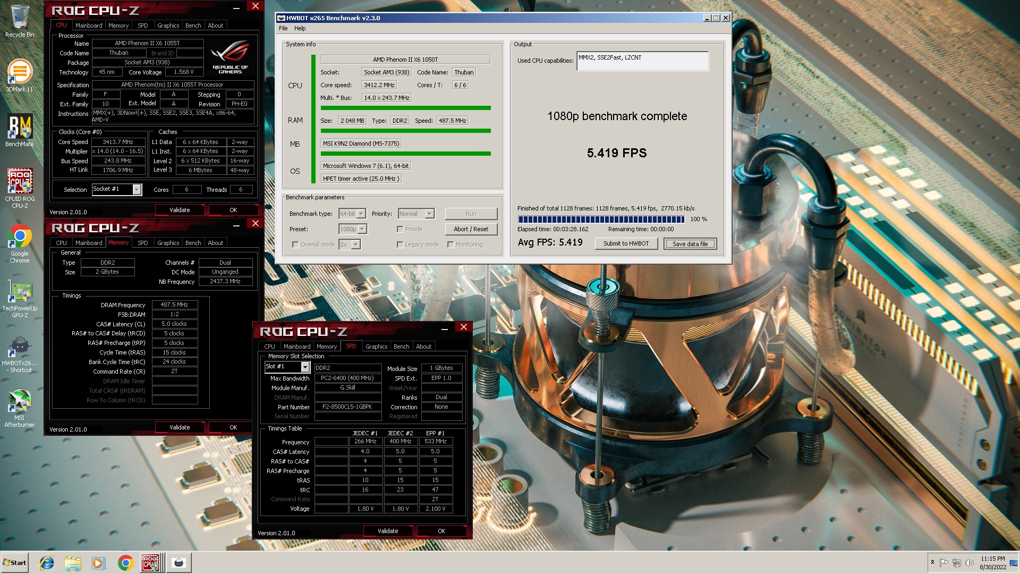Click the DRAM Frequency value '487.5 MHz'
Viewport: 1020px width, 574px height.
tap(174, 305)
